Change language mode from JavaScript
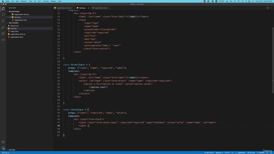Screen dimensions: 274x154 point(241,153)
